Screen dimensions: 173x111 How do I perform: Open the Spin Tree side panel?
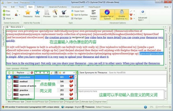(3, 41)
